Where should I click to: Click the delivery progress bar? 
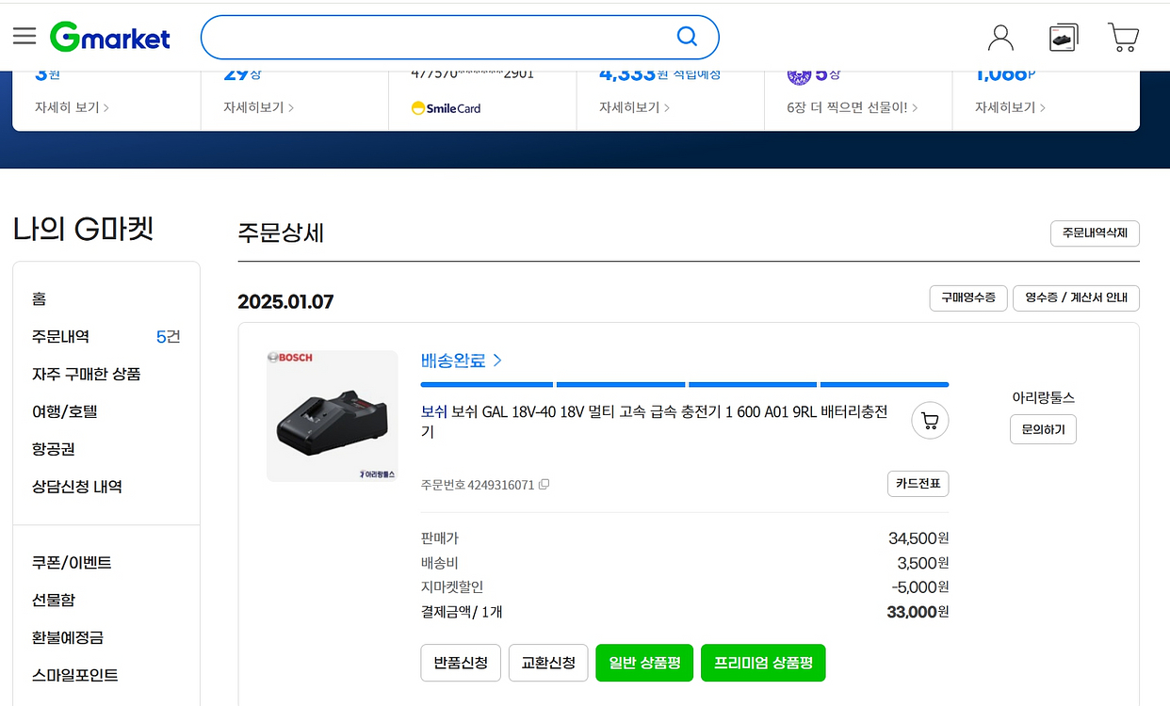point(685,384)
